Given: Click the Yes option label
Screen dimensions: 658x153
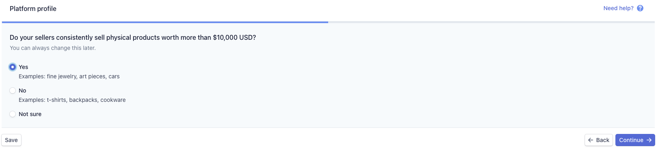Looking at the screenshot, I should (24, 67).
